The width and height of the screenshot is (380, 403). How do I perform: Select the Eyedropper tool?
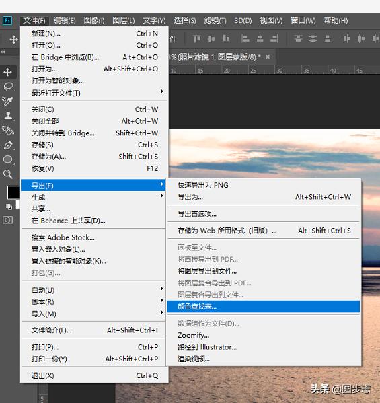click(7, 101)
